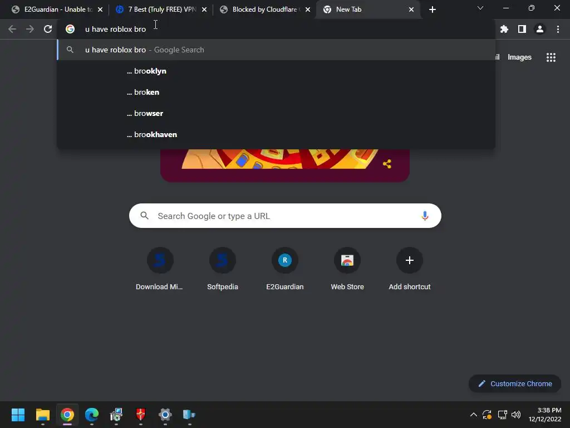
Task: Share the Google Doodle
Action: (387, 164)
